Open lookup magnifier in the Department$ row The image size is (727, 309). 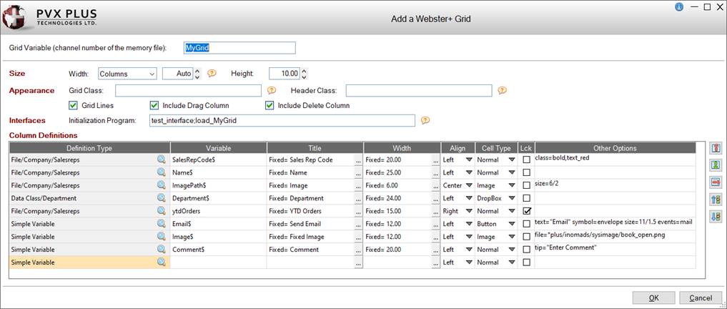click(x=162, y=198)
